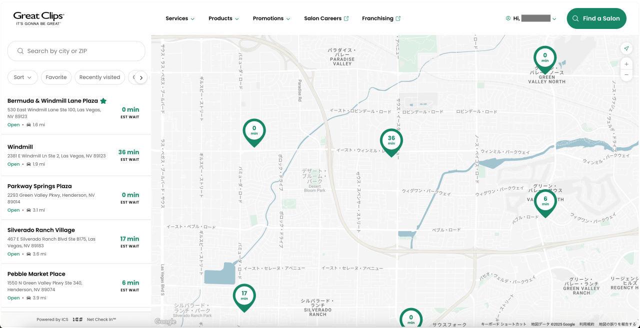Open the Promotions menu

pos(271,18)
